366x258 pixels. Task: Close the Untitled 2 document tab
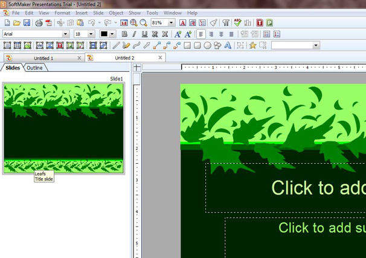point(161,58)
